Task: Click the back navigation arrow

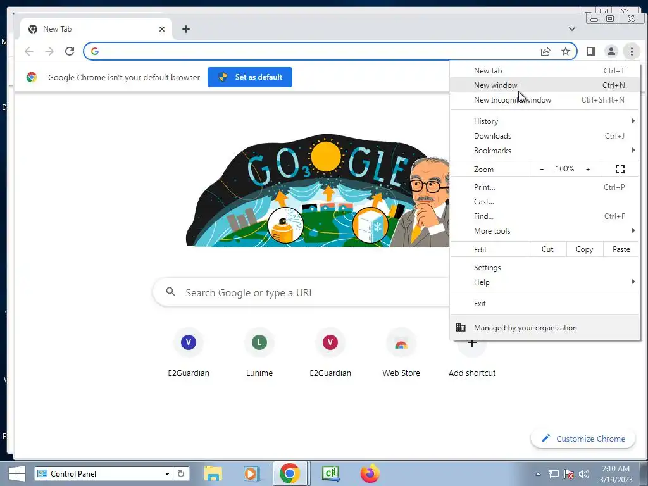Action: (29, 51)
